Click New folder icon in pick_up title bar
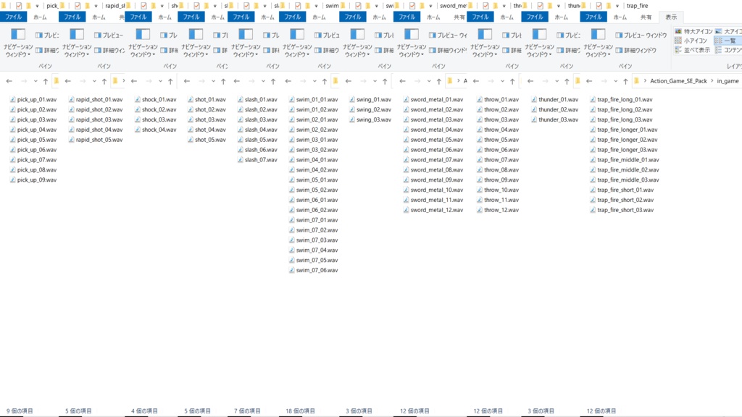742x417 pixels. 28,6
